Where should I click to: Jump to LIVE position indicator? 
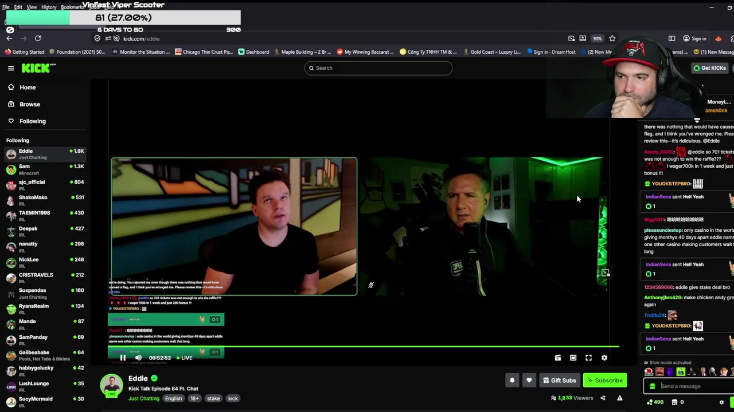[x=185, y=358]
